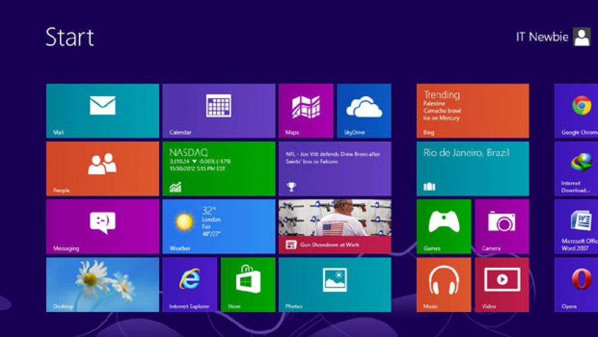This screenshot has width=598, height=337.
Task: Launch the Games tile
Action: click(444, 226)
